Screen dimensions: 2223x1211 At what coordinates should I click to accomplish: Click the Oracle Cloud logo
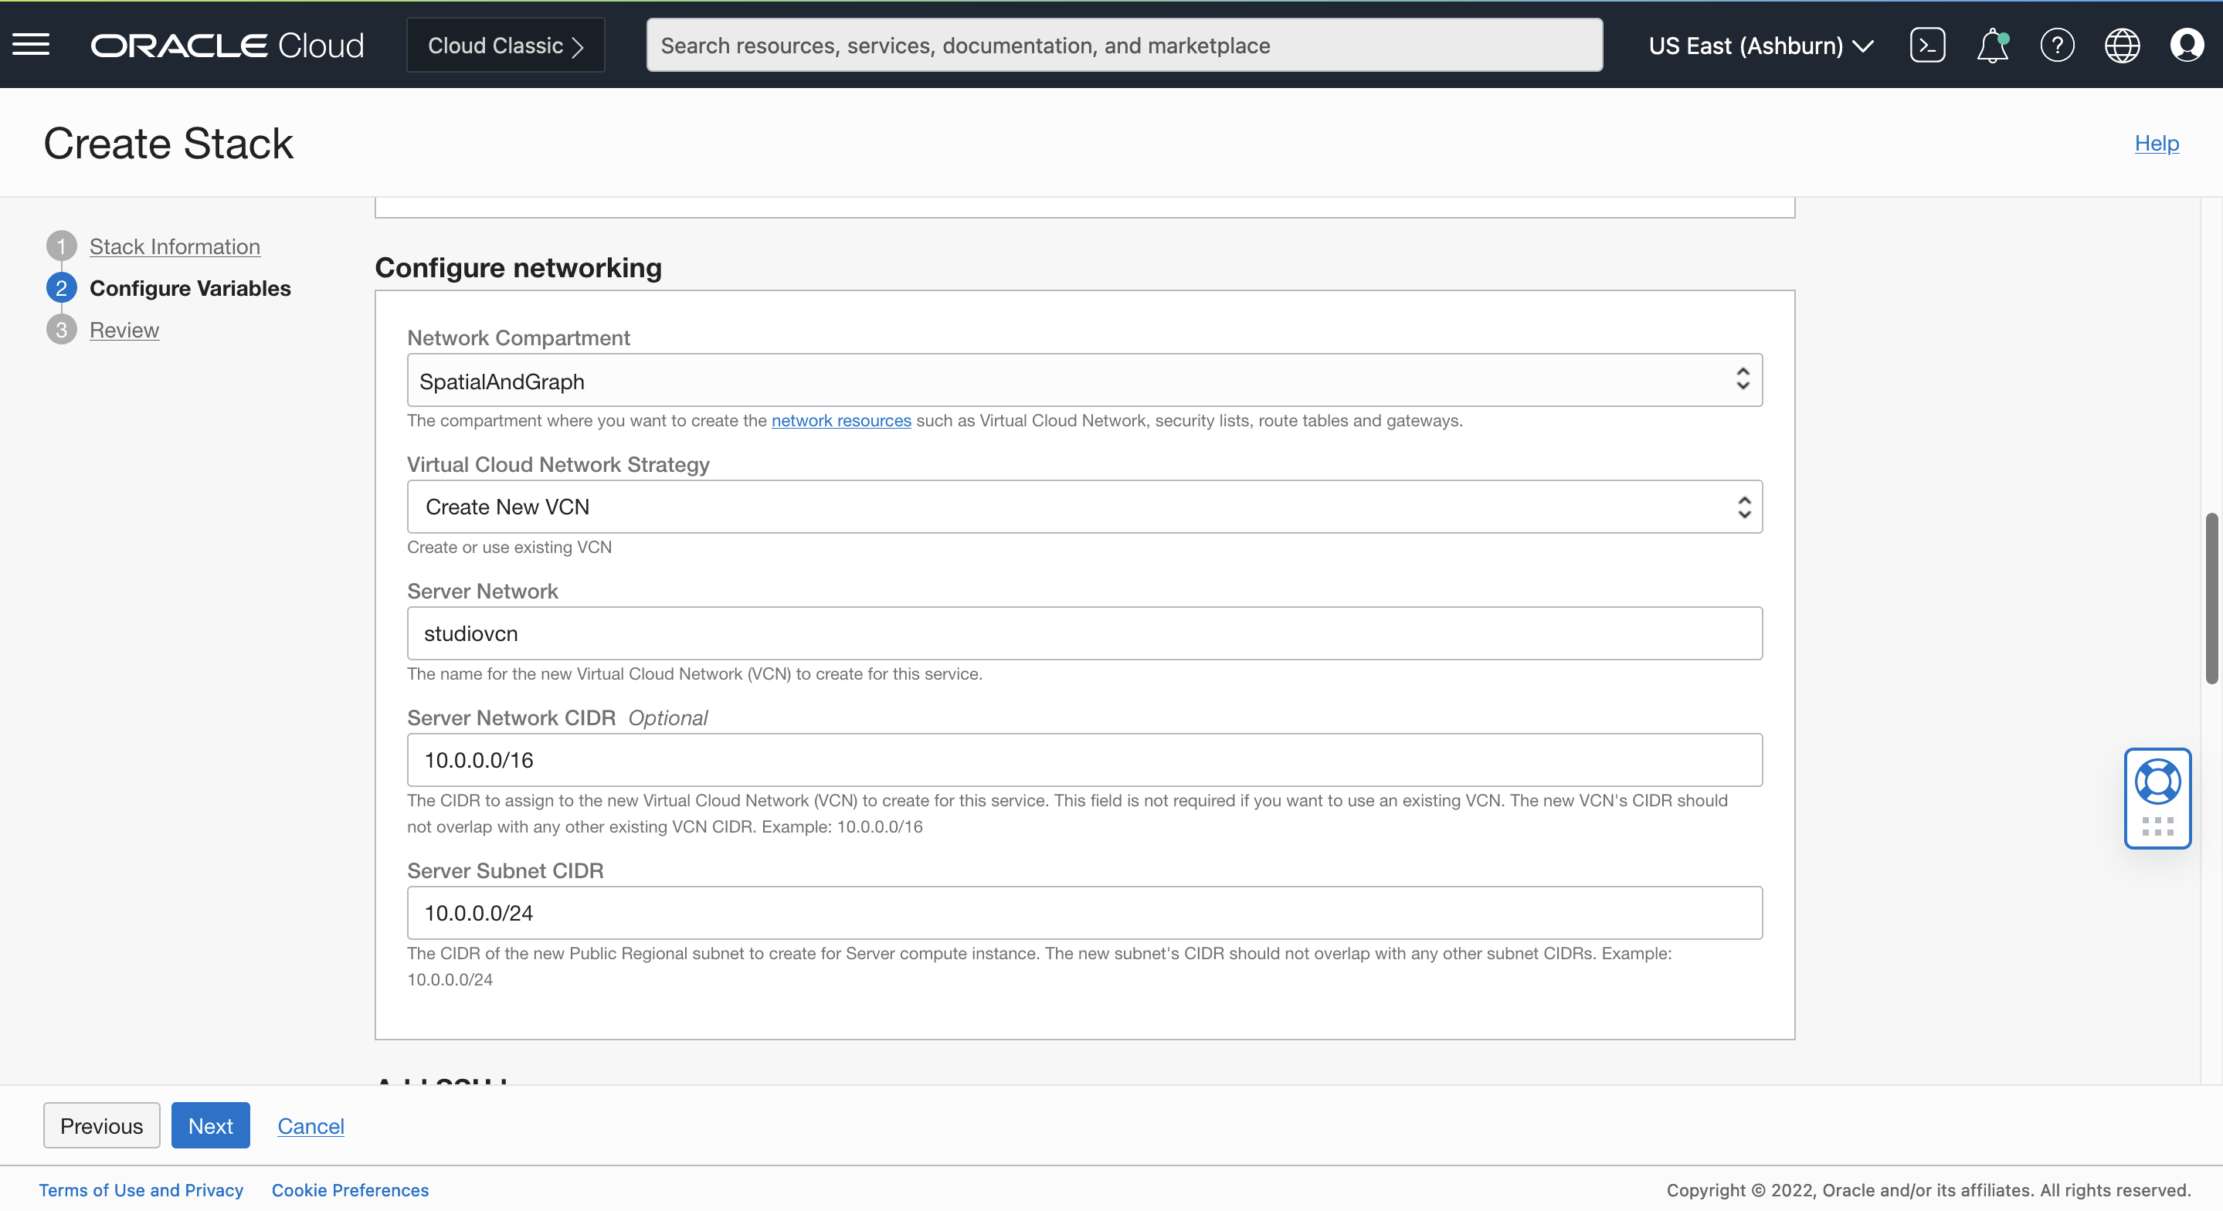[227, 45]
